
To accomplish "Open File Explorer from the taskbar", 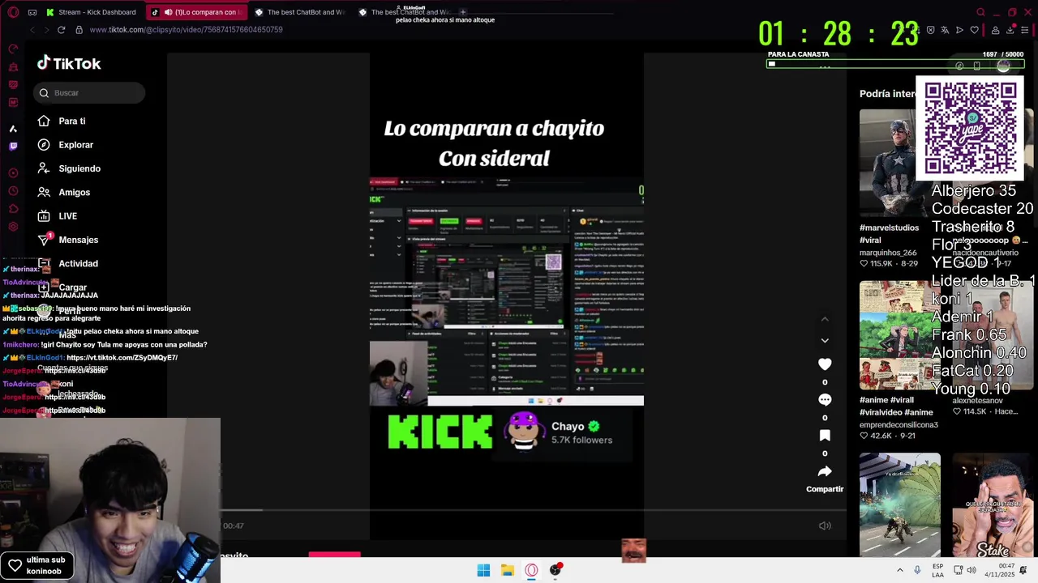I will click(508, 570).
